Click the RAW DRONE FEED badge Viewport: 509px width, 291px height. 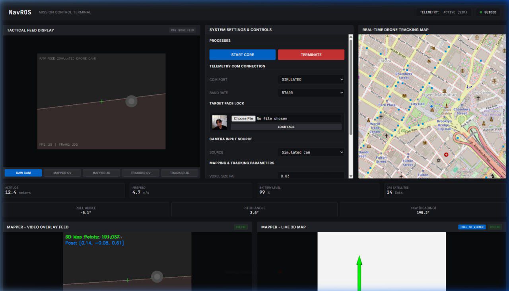click(182, 30)
